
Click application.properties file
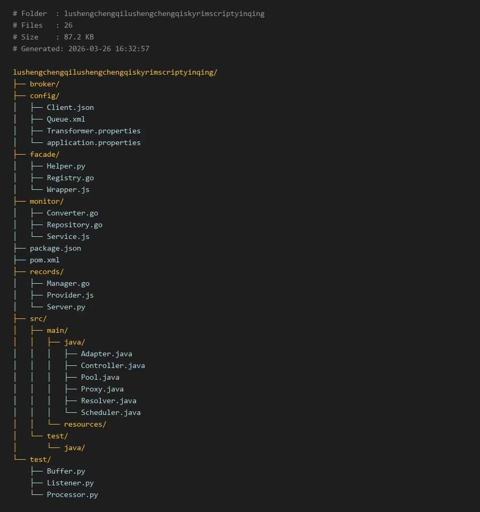click(93, 142)
